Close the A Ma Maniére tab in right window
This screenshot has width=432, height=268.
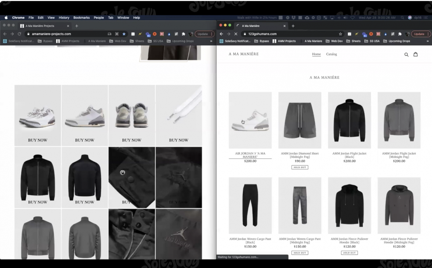pos(284,26)
